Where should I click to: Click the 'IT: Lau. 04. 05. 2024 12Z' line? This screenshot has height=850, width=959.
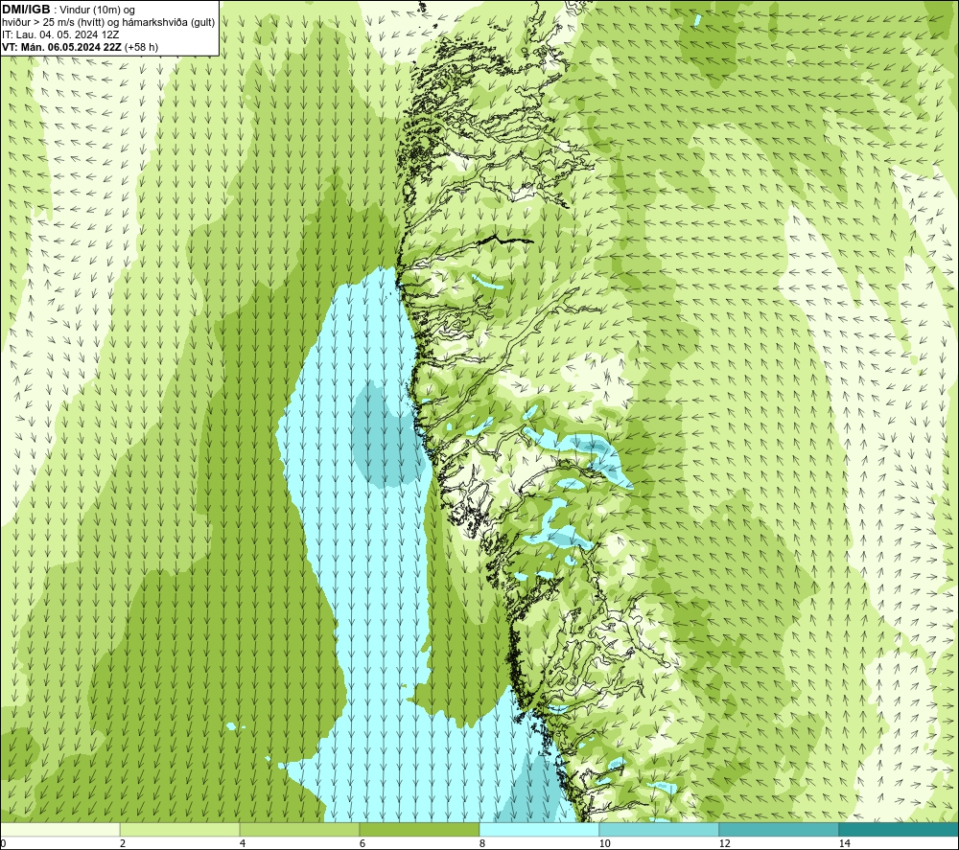point(59,34)
